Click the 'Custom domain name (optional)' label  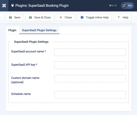coord(25,80)
